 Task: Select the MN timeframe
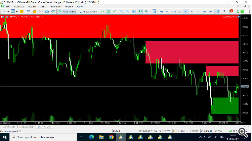click(210, 11)
